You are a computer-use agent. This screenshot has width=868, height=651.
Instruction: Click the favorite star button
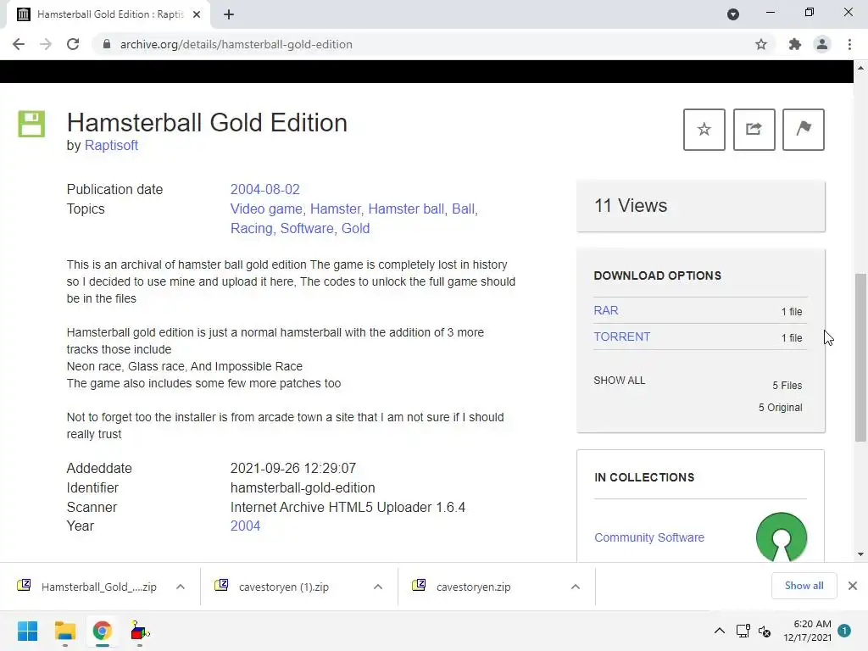coord(704,130)
